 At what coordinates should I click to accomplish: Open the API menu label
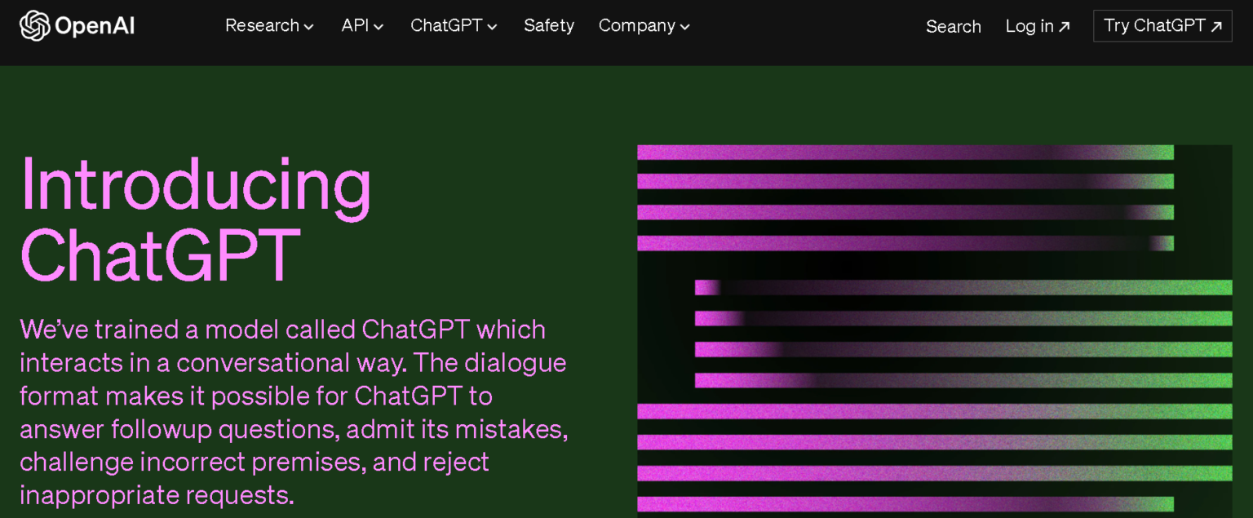pyautogui.click(x=355, y=26)
